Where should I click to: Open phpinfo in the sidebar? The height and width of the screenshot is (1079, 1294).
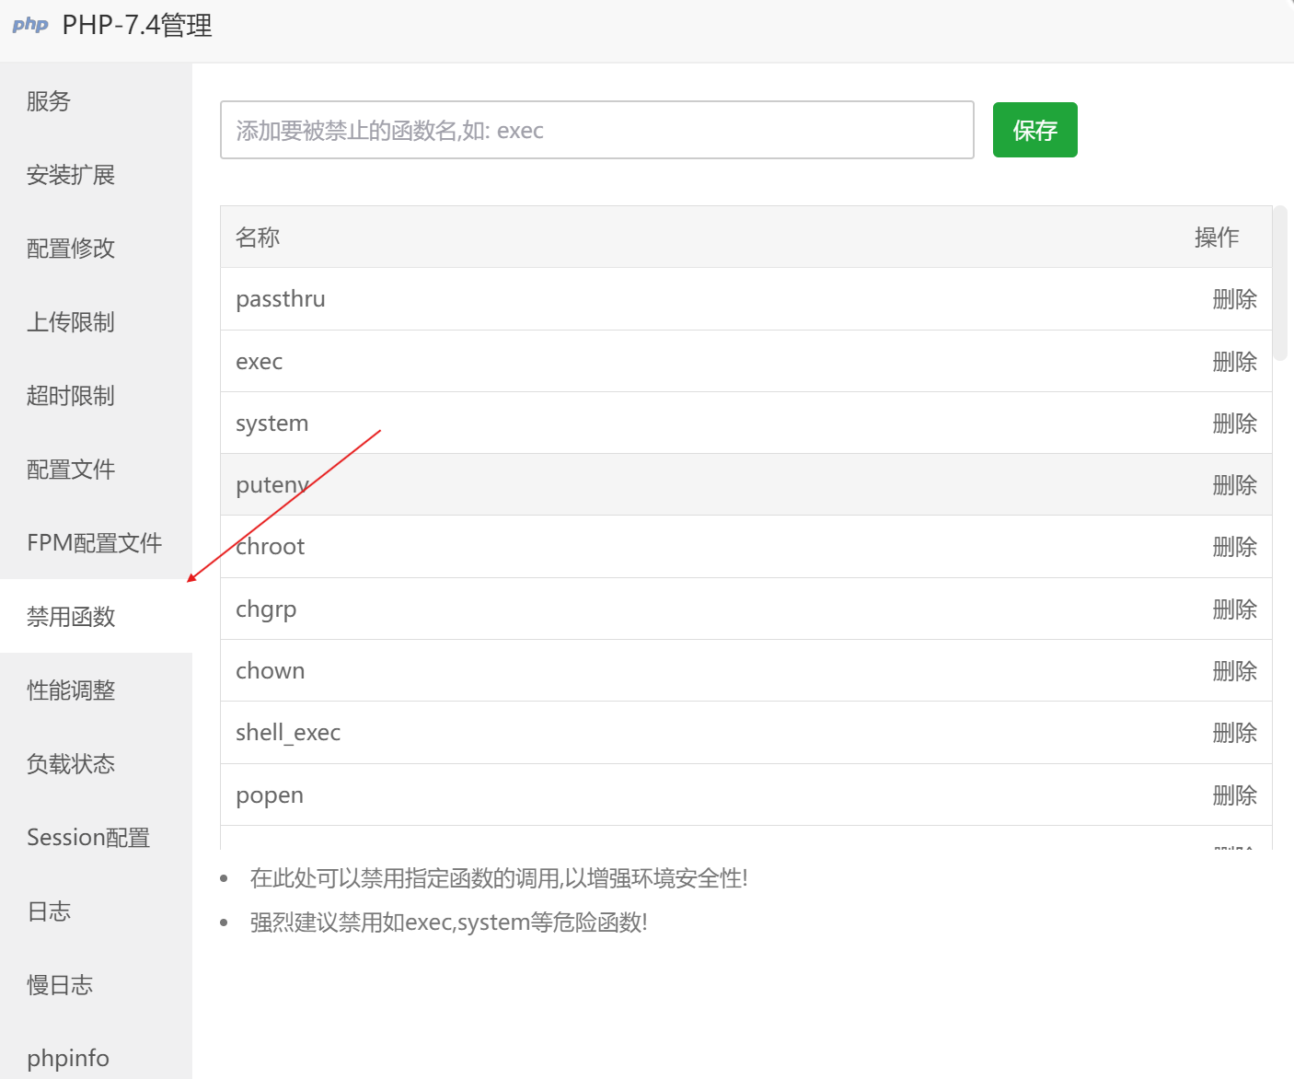[x=68, y=1059]
